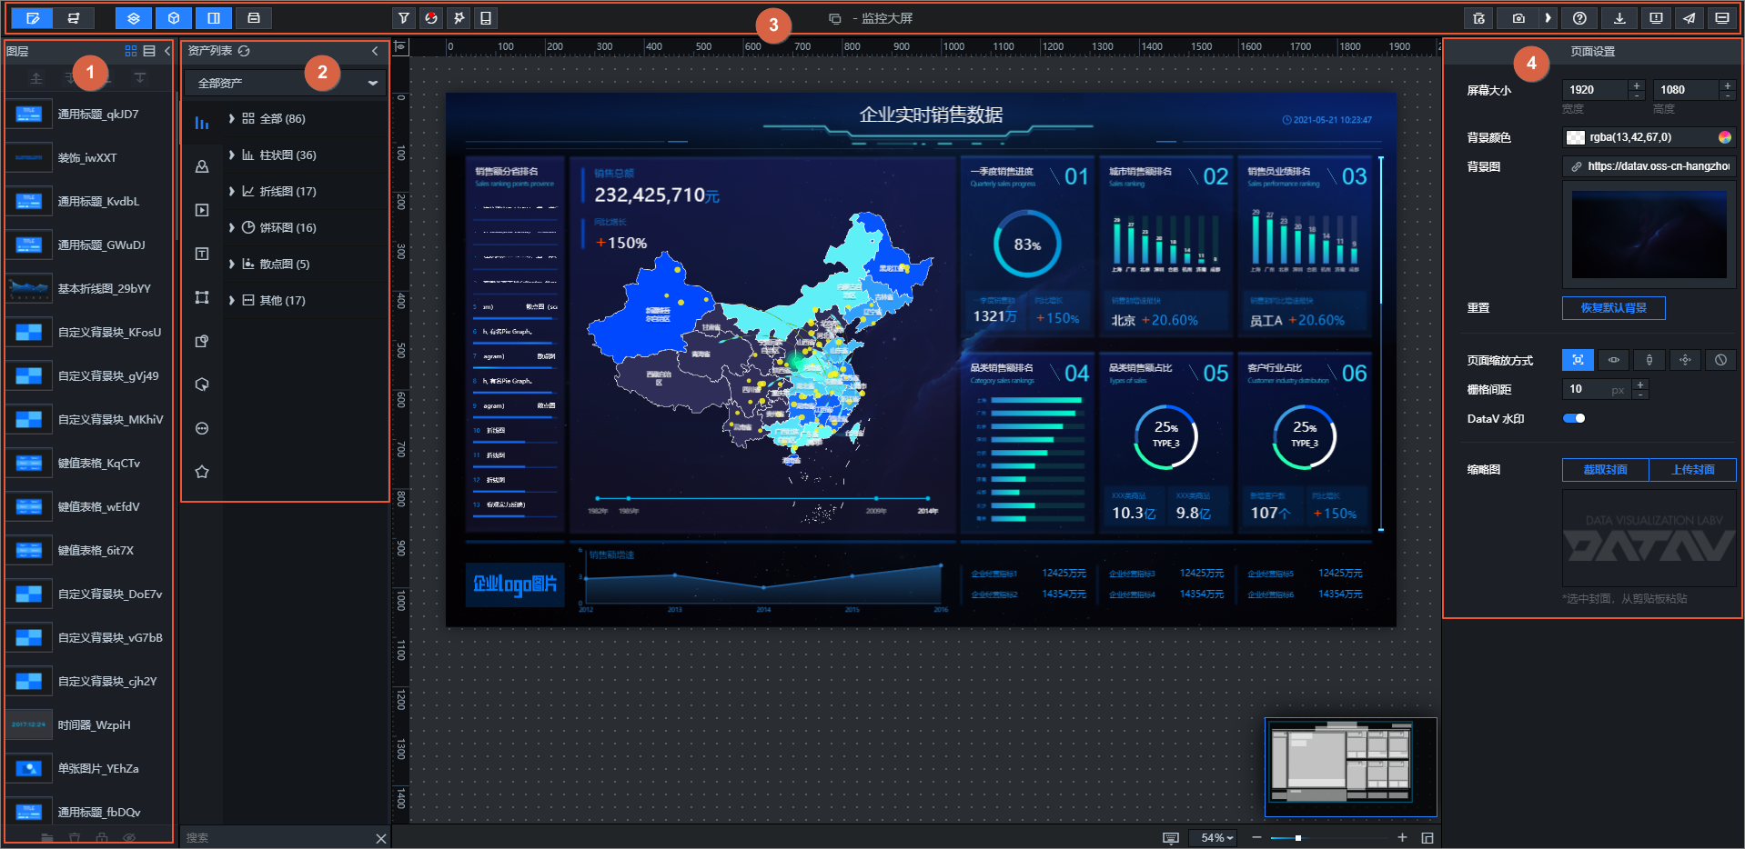Screen dimensions: 1745x849
Task: Expand the 散点图 (5) category
Action: [x=232, y=264]
